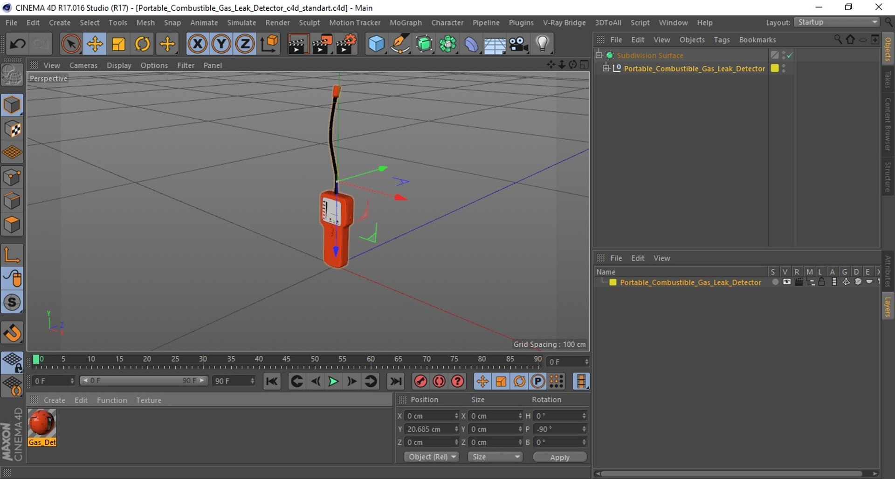Toggle layer visibility in Layers manager
The width and height of the screenshot is (895, 479).
(787, 282)
